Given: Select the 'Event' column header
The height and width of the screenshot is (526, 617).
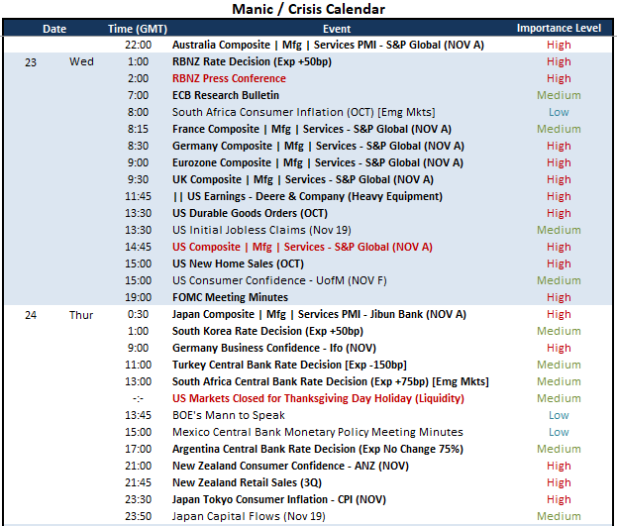Looking at the screenshot, I should tap(337, 29).
